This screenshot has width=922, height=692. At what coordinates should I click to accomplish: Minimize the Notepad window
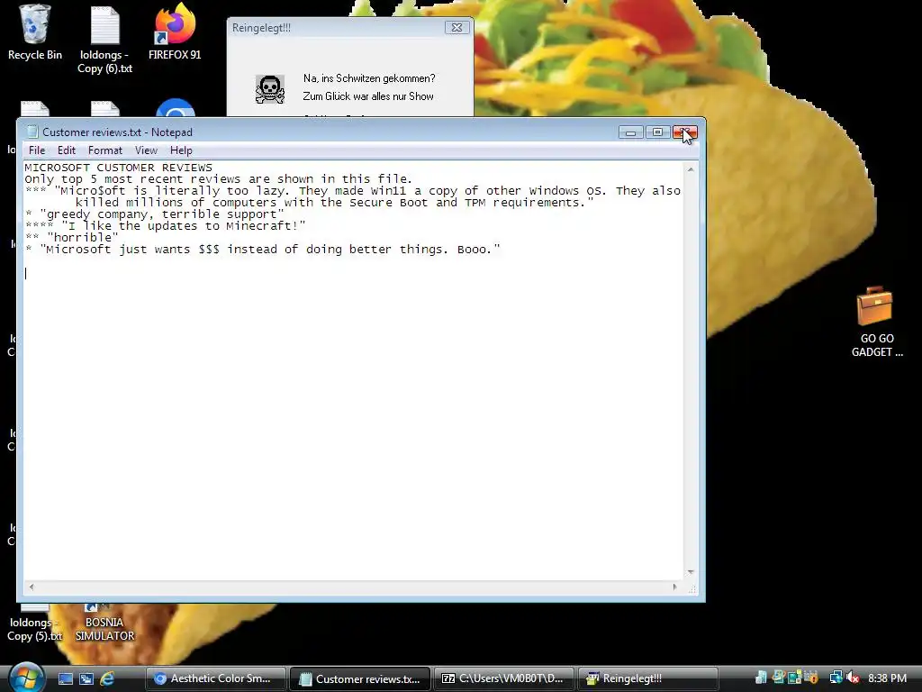631,132
